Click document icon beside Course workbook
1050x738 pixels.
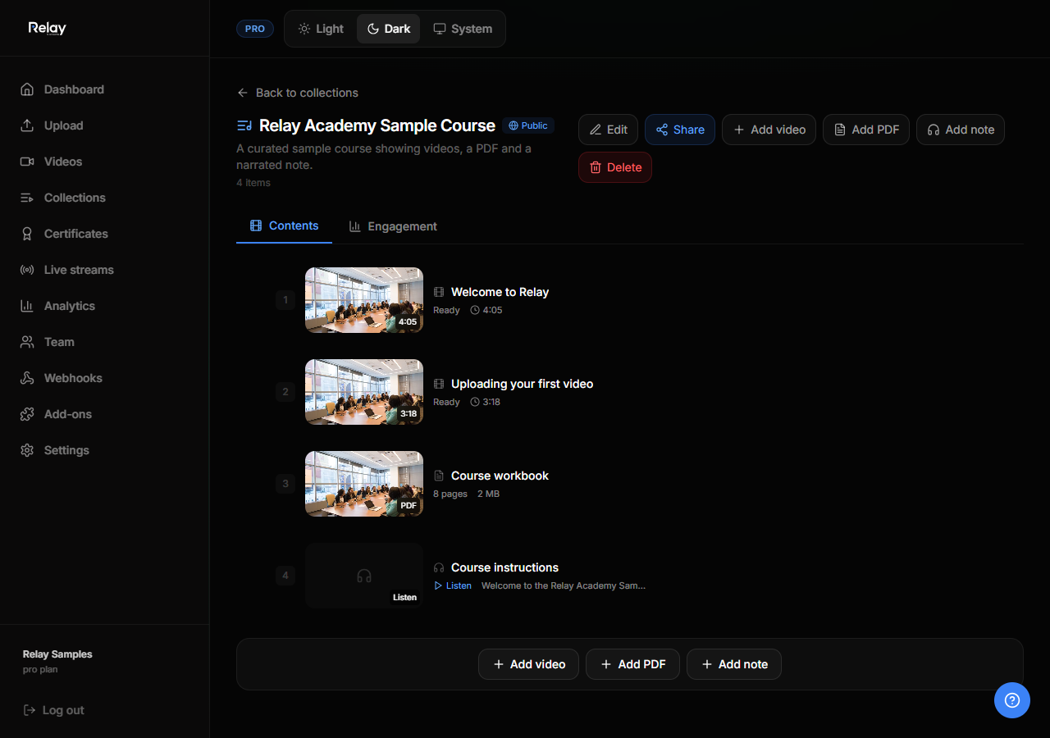pyautogui.click(x=439, y=476)
